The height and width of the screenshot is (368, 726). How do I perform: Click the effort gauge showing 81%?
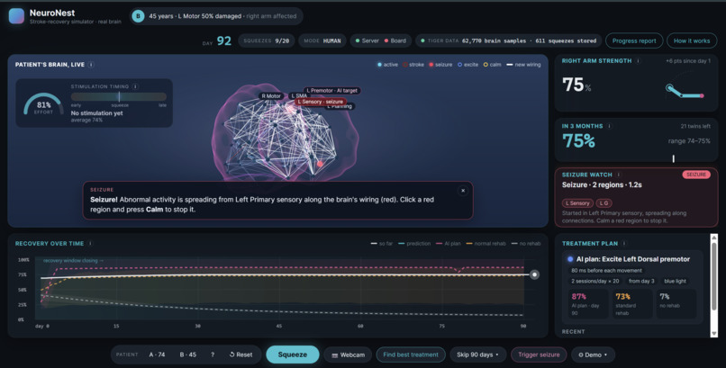click(x=43, y=104)
